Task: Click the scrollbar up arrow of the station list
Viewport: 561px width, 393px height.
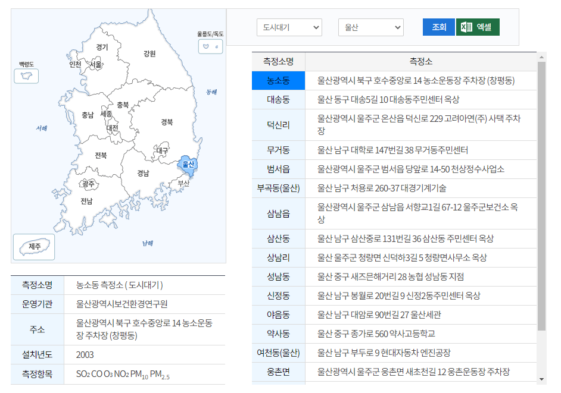Action: (542, 57)
